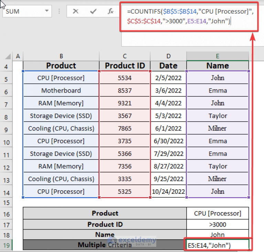Select the Cooling (CPU, Chassis) cell in row 9
264x252 pixels.
point(61,128)
